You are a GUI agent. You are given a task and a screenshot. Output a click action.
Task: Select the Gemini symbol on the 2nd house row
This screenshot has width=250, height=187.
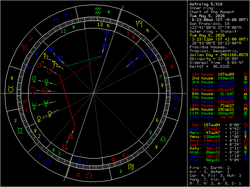coord(246,78)
